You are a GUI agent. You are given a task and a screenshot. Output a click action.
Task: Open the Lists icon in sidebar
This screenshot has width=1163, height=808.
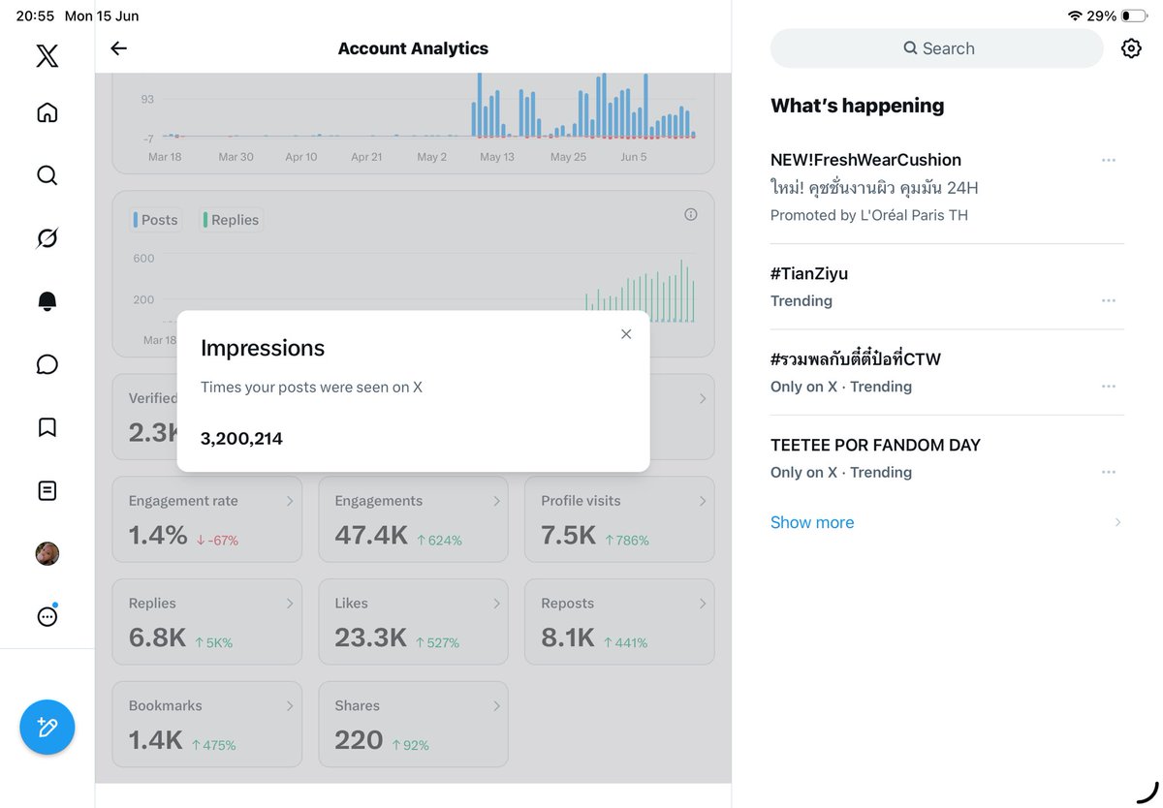click(x=47, y=490)
